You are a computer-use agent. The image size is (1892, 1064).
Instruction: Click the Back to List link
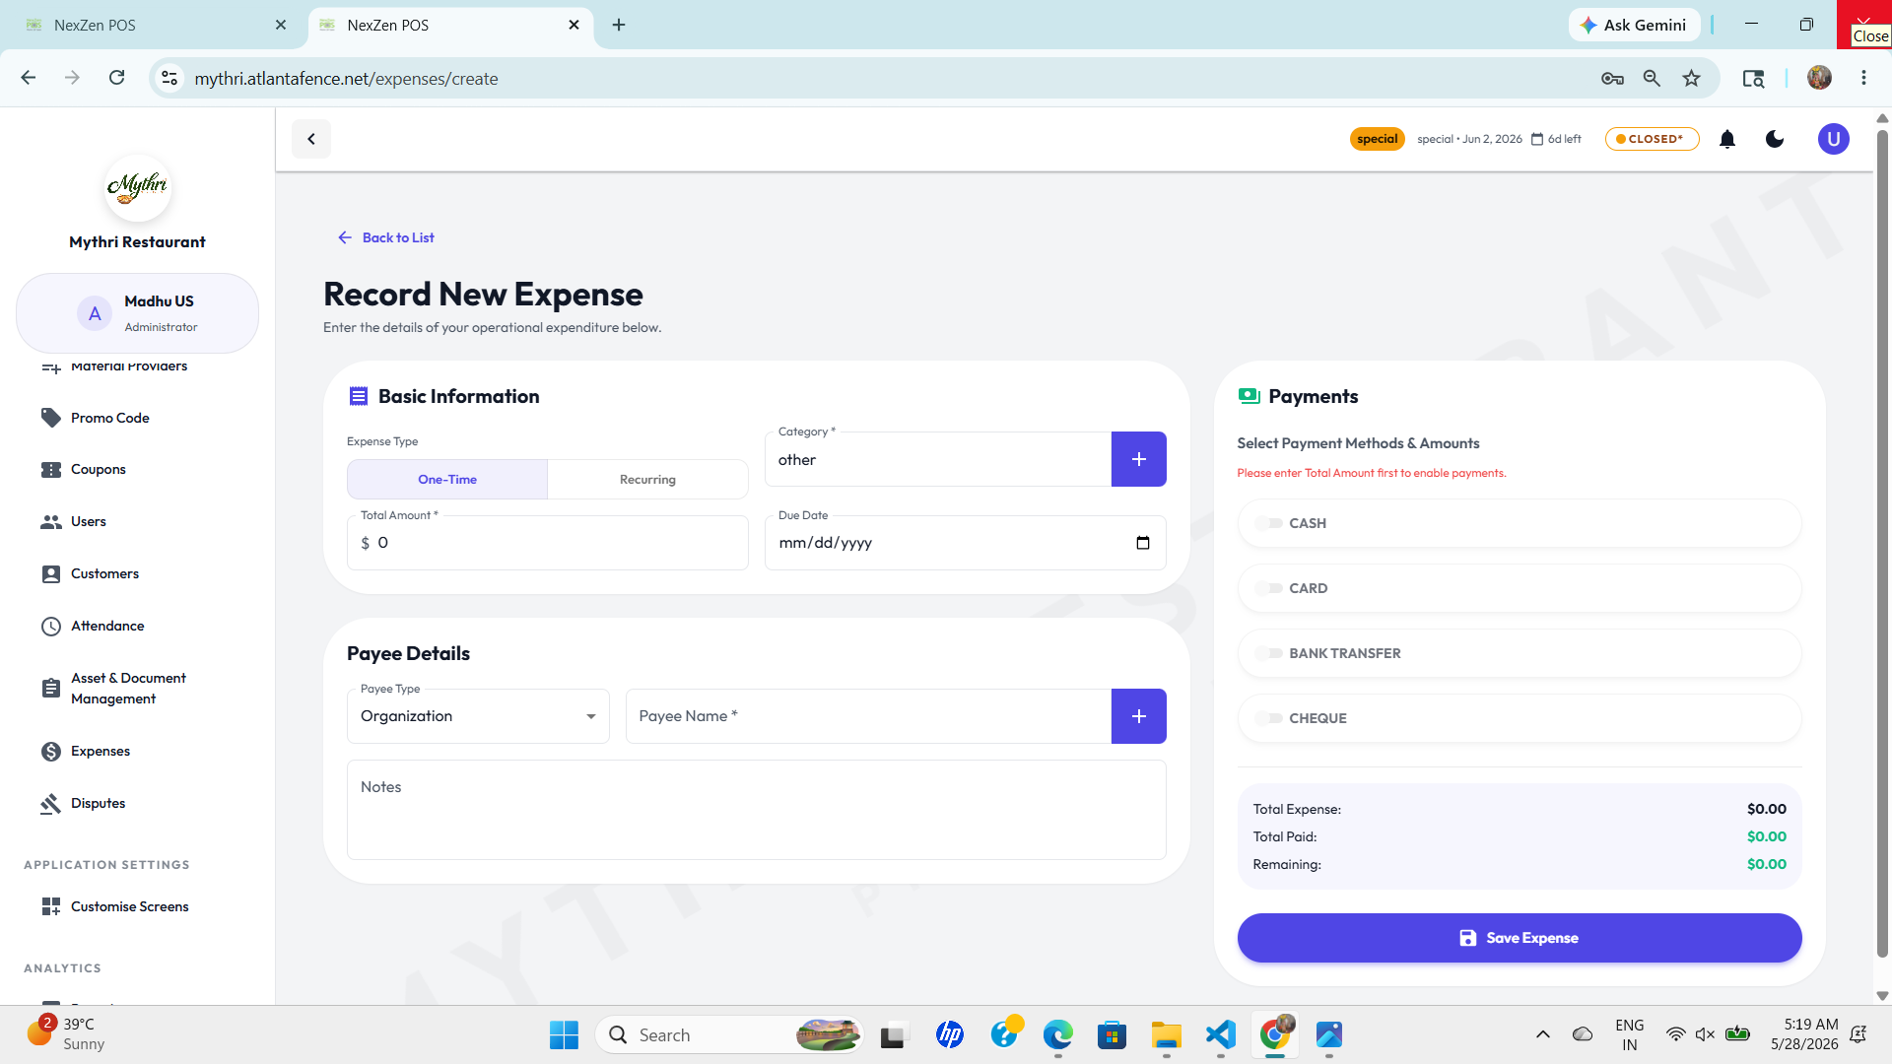click(386, 237)
